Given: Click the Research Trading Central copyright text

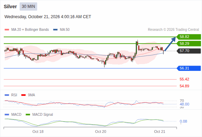Looking at the screenshot, I should pos(173,30).
